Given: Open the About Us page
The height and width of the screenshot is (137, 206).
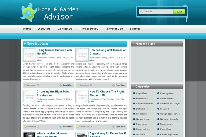Looking at the screenshot, I should pyautogui.click(x=44, y=29).
